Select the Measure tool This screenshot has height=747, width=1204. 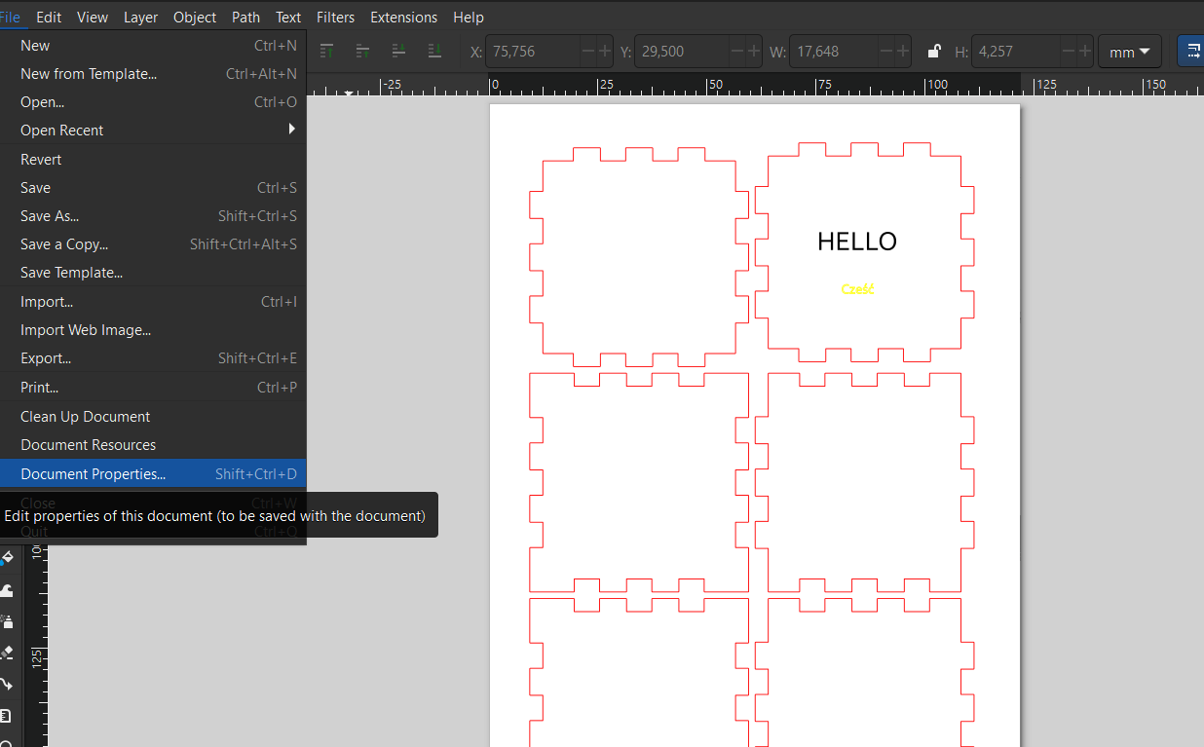8,716
